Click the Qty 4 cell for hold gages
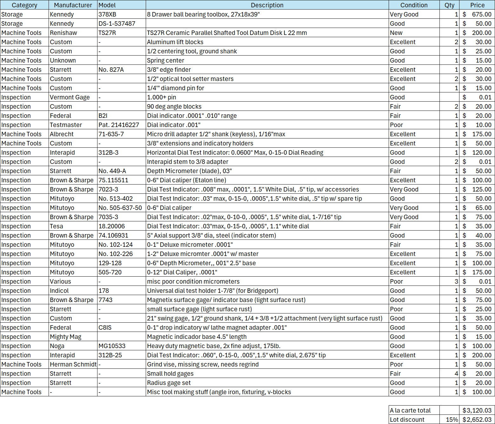 click(450, 374)
